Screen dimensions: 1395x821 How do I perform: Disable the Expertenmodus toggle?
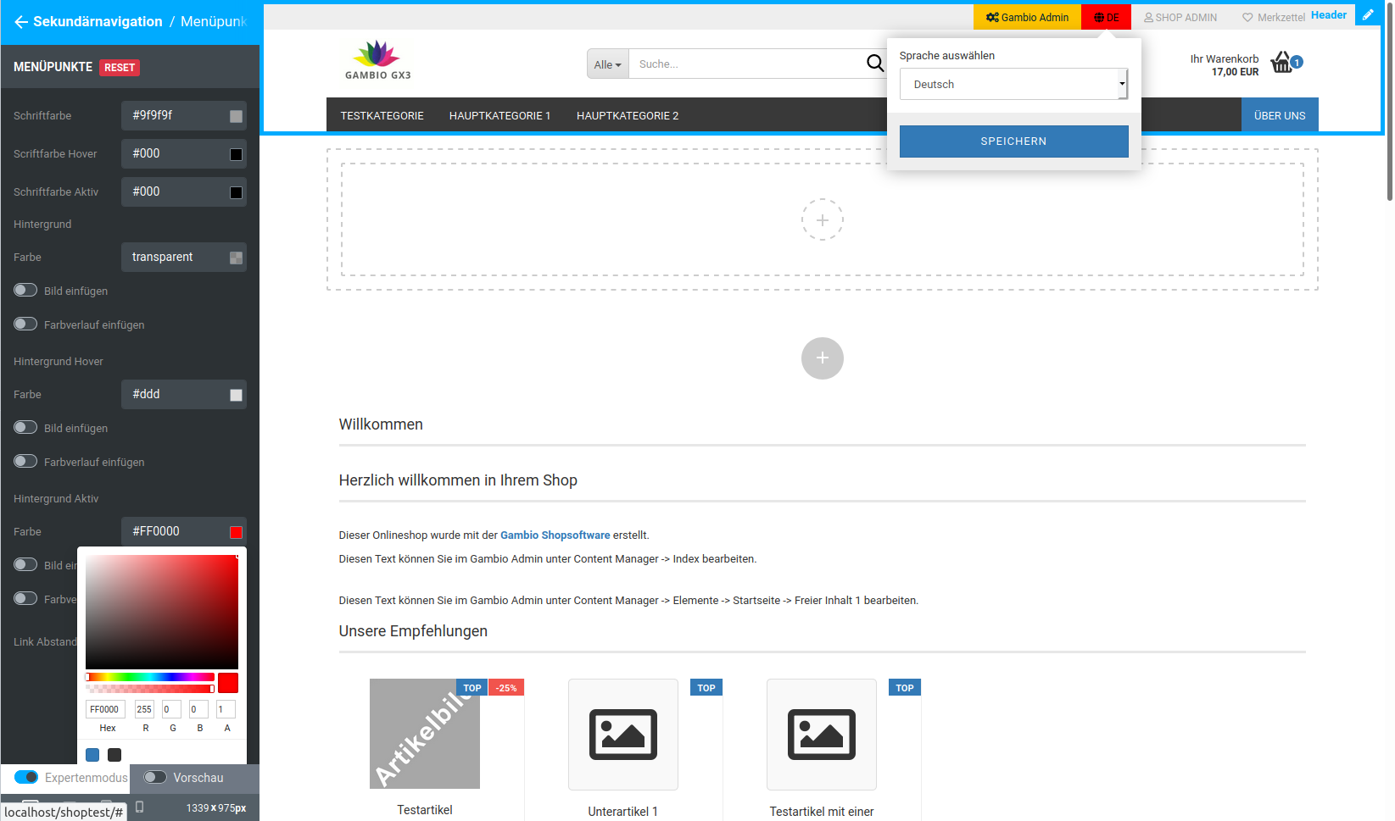pyautogui.click(x=26, y=777)
